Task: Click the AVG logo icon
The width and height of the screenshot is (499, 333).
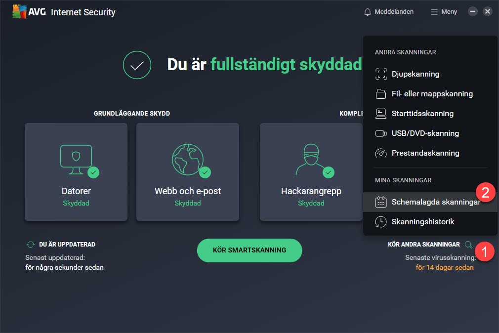Action: (x=19, y=11)
